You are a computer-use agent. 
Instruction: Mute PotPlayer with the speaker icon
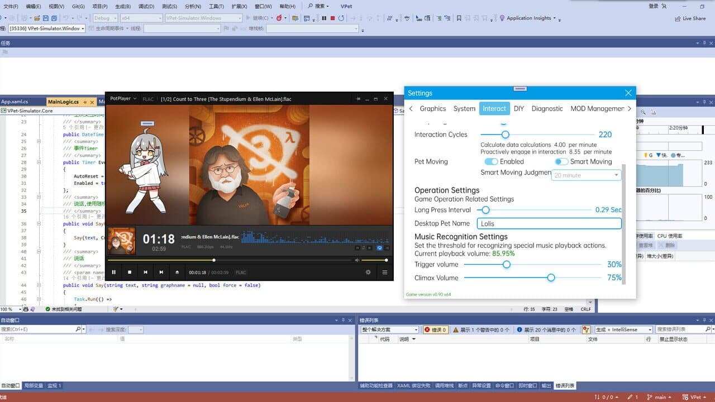point(357,260)
